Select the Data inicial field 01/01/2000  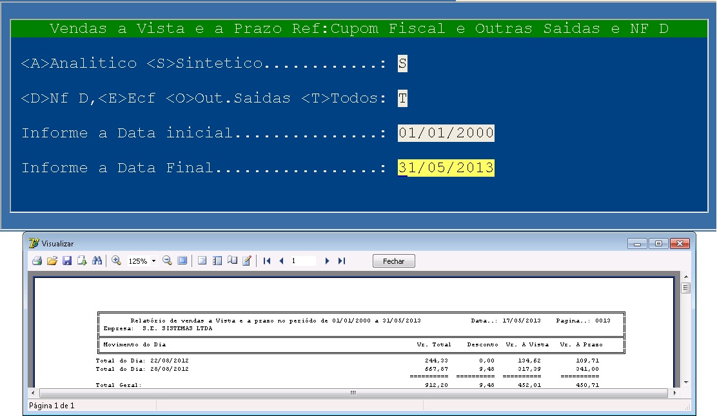click(446, 133)
